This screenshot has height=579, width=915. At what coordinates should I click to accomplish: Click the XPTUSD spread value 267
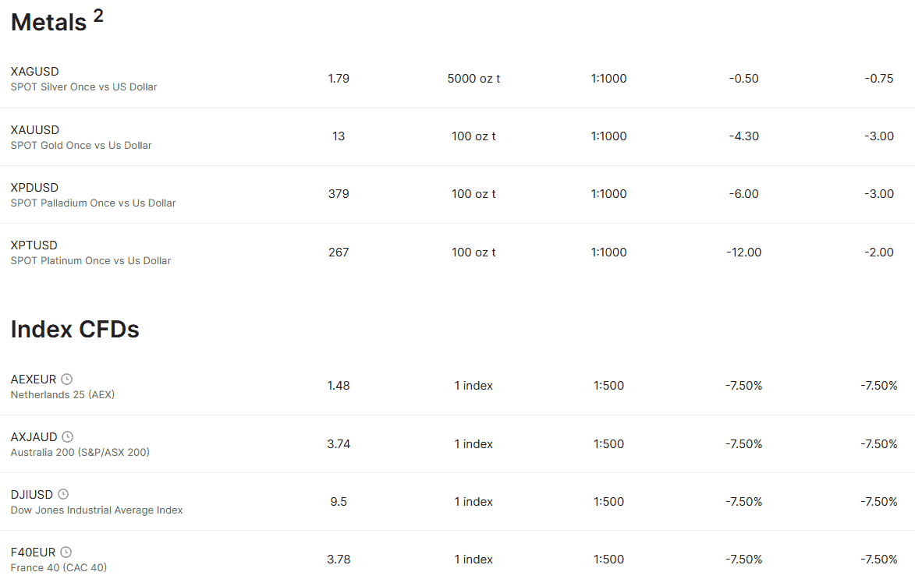pos(339,252)
